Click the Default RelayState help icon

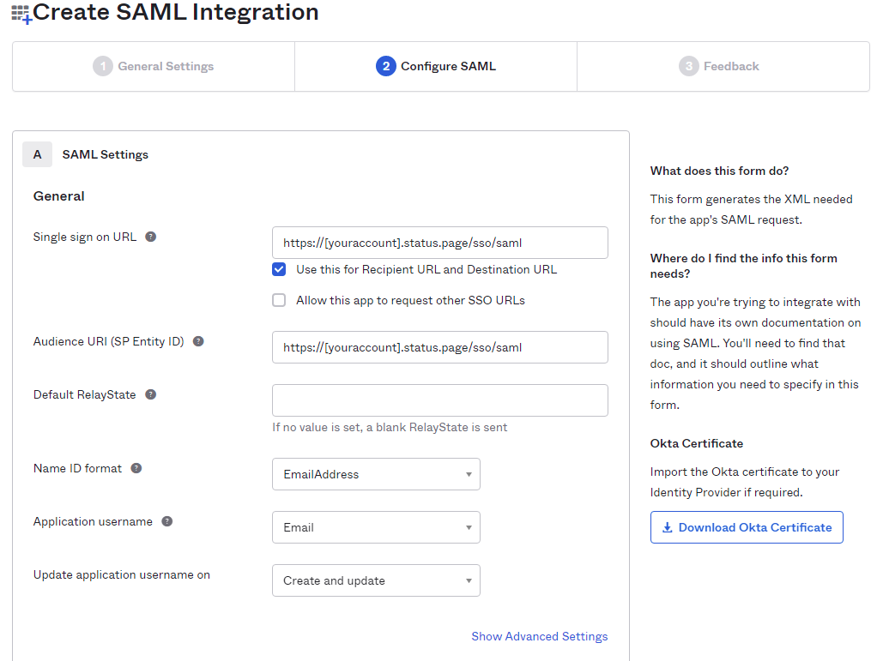coord(151,394)
